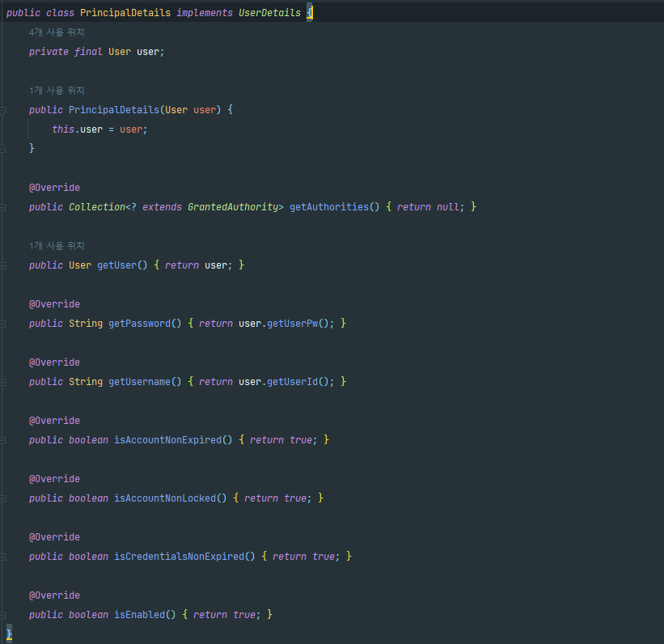Viewport: 664px width, 644px height.
Task: Click 'extends' keyword in getAuthorities signature
Action: click(x=163, y=207)
